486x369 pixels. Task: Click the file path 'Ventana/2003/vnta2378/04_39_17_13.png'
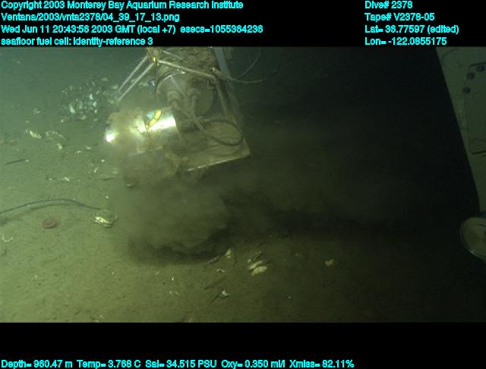(90, 17)
